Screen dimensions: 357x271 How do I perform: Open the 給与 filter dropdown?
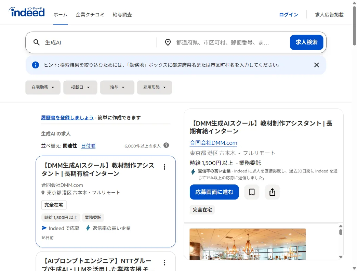coord(117,87)
